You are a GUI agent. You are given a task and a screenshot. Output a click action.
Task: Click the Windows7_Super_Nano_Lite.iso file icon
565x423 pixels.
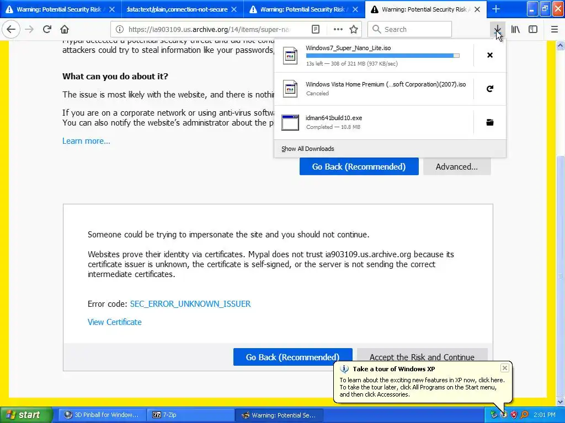290,56
